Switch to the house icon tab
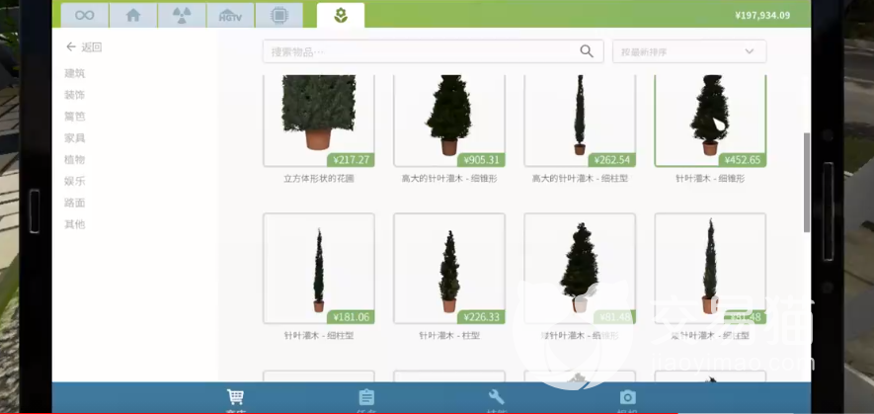The height and width of the screenshot is (414, 874). click(132, 15)
